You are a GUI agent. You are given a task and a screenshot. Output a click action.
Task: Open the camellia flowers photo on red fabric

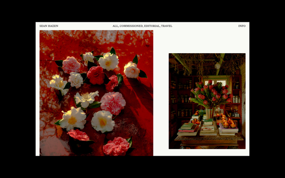[96, 93]
